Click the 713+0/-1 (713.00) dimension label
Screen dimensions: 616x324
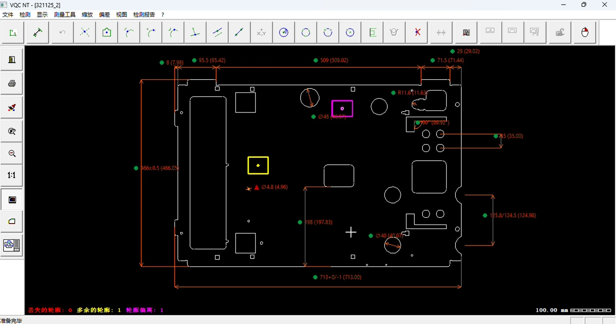pyautogui.click(x=340, y=277)
